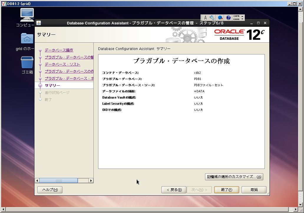The image size is (304, 213).
Task: Close the DBCA dialog window
Action: pos(265,23)
